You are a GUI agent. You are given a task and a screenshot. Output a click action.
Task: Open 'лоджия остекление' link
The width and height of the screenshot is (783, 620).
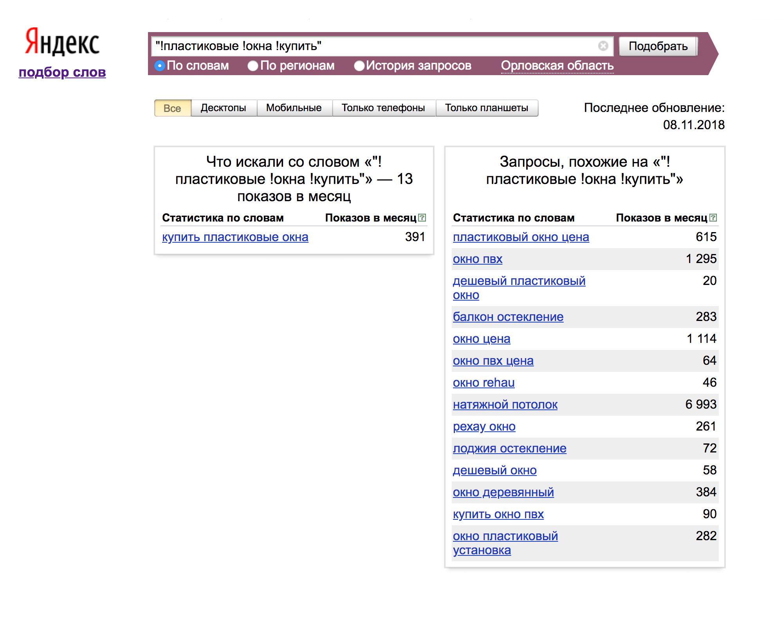click(510, 449)
